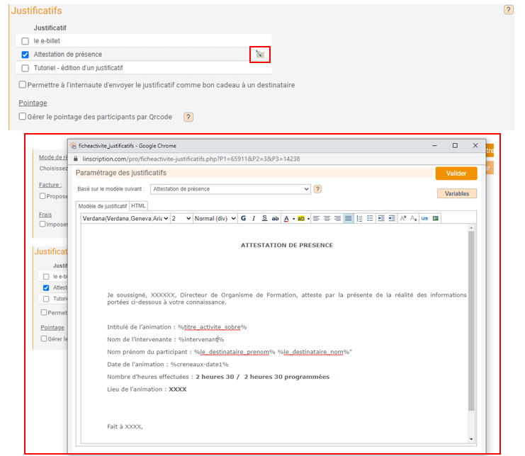Click the Valider button
This screenshot has height=456, width=525.
click(456, 173)
